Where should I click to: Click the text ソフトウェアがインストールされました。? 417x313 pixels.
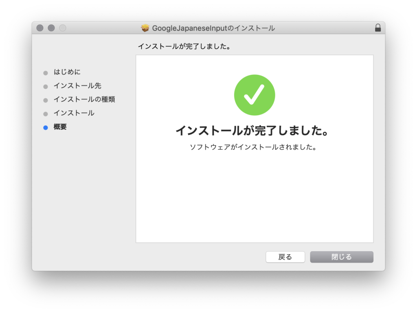[253, 147]
